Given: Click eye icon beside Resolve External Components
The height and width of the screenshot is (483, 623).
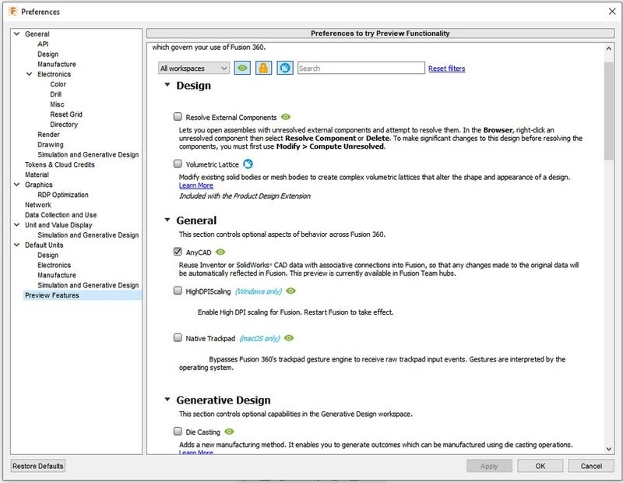Looking at the screenshot, I should [x=286, y=117].
